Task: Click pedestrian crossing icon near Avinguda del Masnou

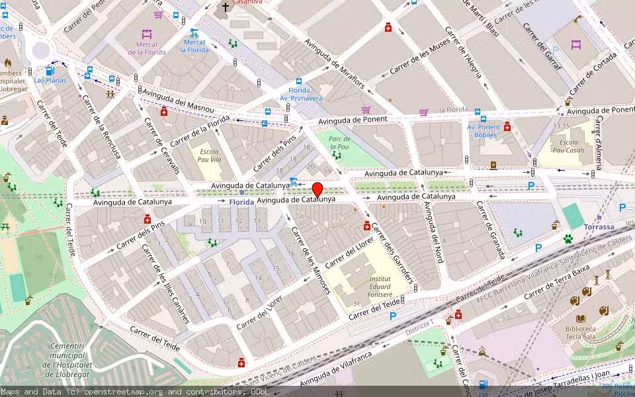Action: pos(111,95)
